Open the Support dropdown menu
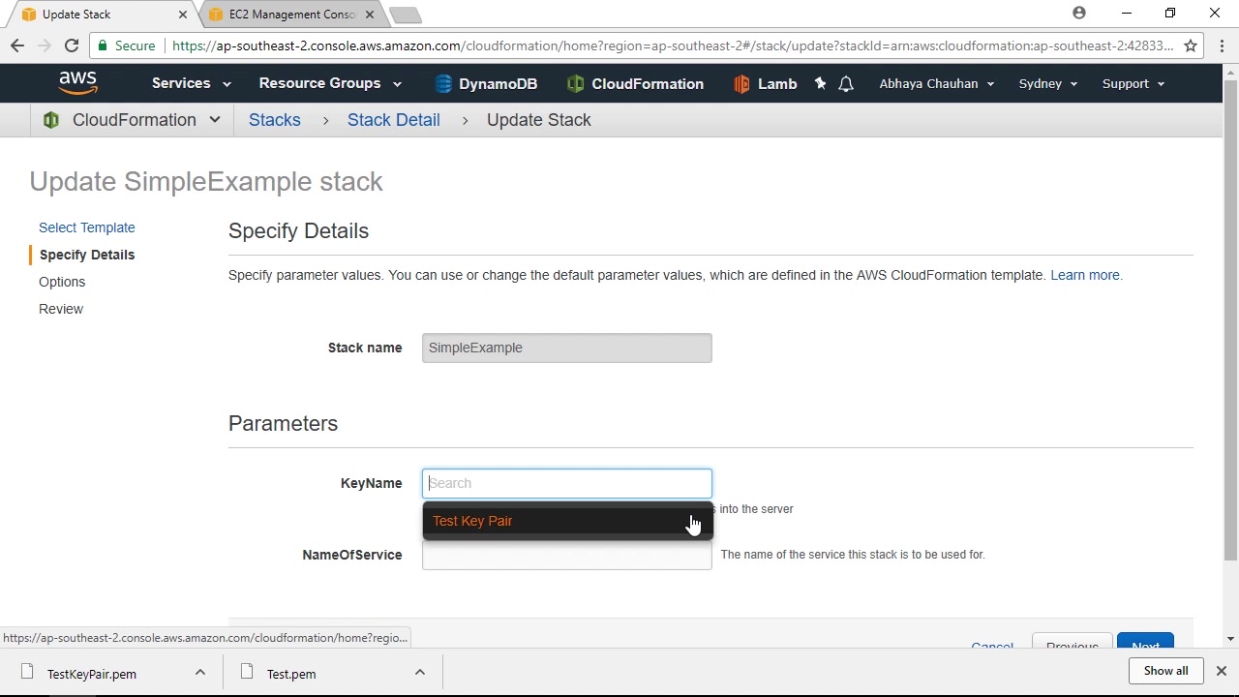The height and width of the screenshot is (697, 1239). (1133, 84)
